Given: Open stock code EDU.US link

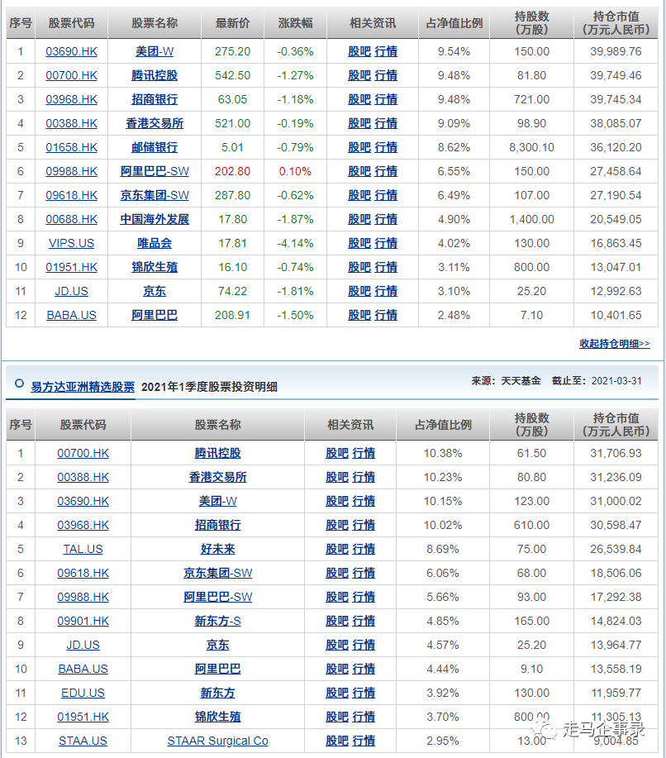Looking at the screenshot, I should point(83,693).
